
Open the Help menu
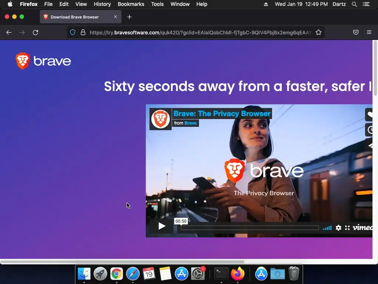pyautogui.click(x=202, y=4)
